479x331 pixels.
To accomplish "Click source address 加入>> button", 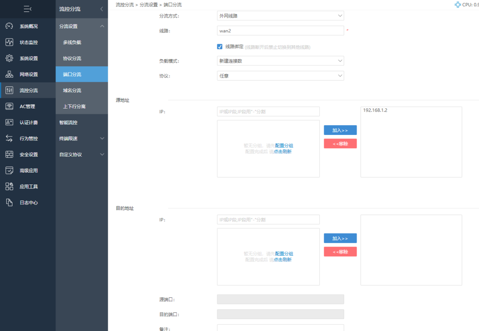I will pyautogui.click(x=340, y=130).
